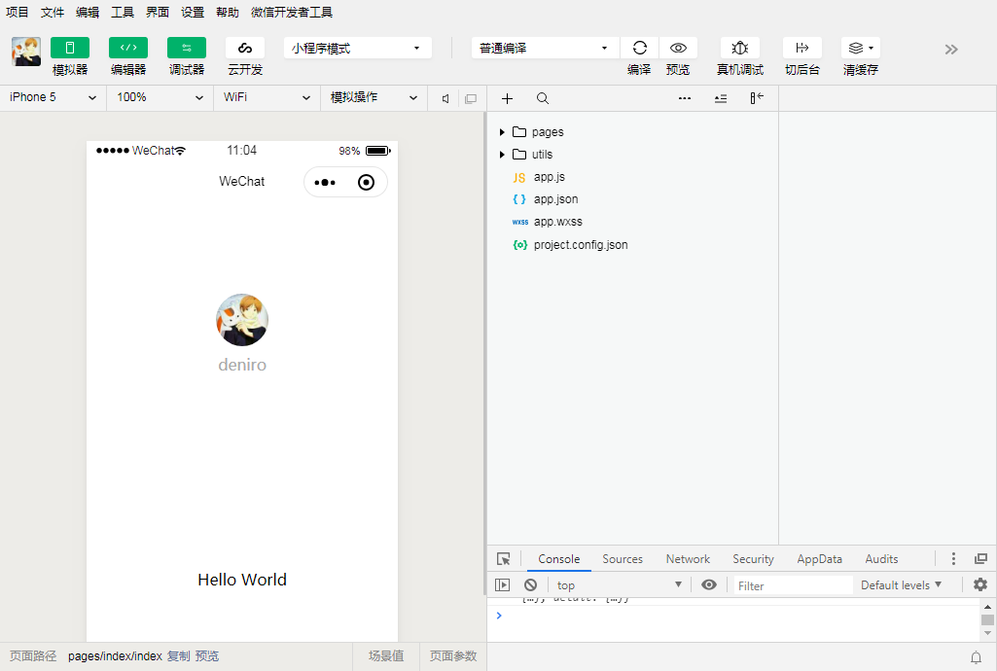Clear the console with ban icon
Viewport: 997px width, 671px height.
[530, 584]
